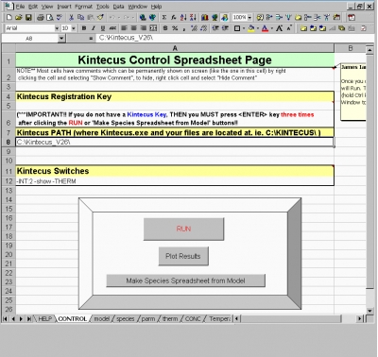
Task: Click cell A8 containing the Kintecus path
Action: pos(175,142)
